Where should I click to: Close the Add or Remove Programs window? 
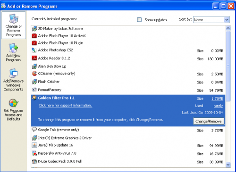coord(231,6)
